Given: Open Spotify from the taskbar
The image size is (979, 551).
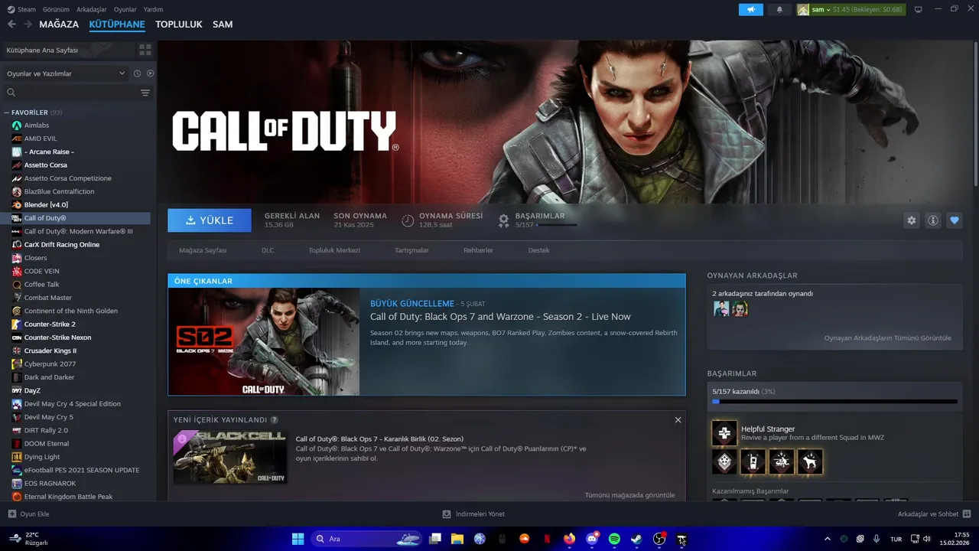Looking at the screenshot, I should pyautogui.click(x=614, y=539).
